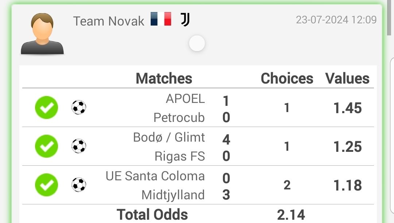
Task: Click the Choices column header
Action: coord(287,78)
